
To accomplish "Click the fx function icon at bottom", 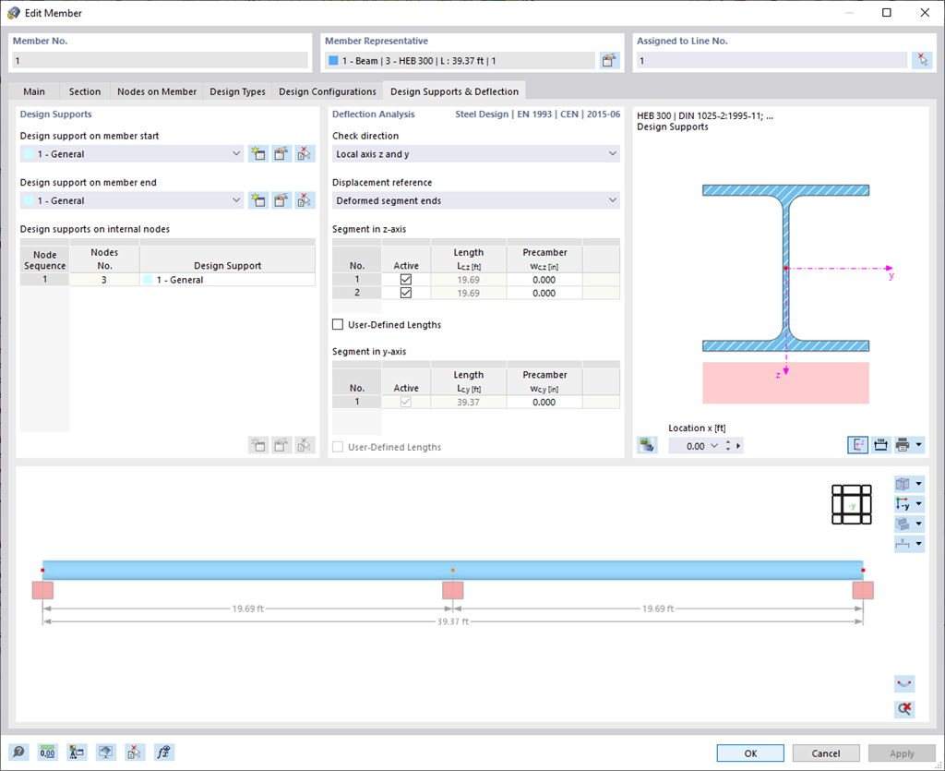I will 163,752.
